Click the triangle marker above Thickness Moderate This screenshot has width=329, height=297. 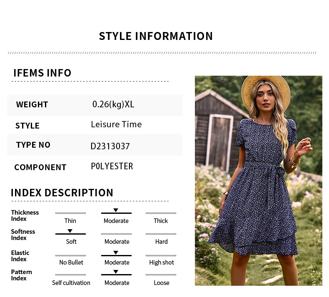(x=116, y=210)
